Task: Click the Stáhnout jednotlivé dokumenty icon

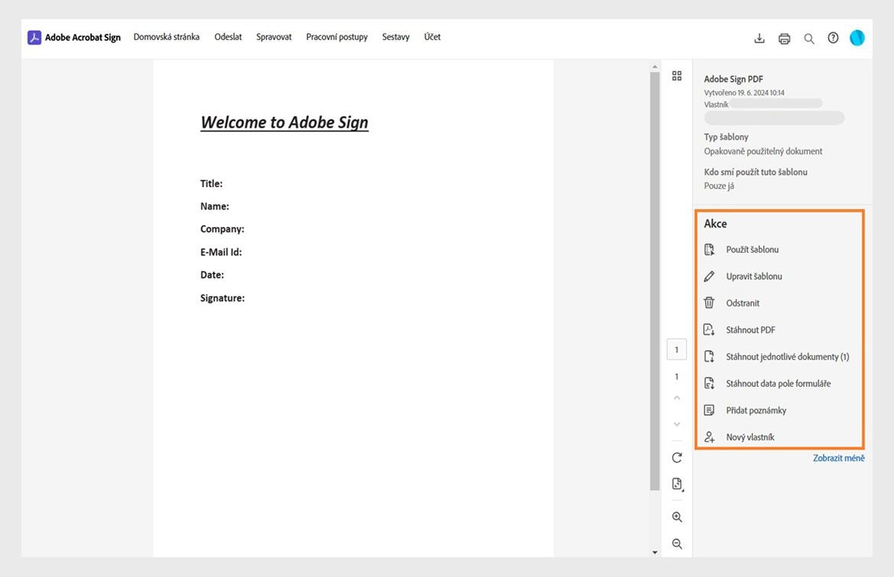Action: click(709, 356)
